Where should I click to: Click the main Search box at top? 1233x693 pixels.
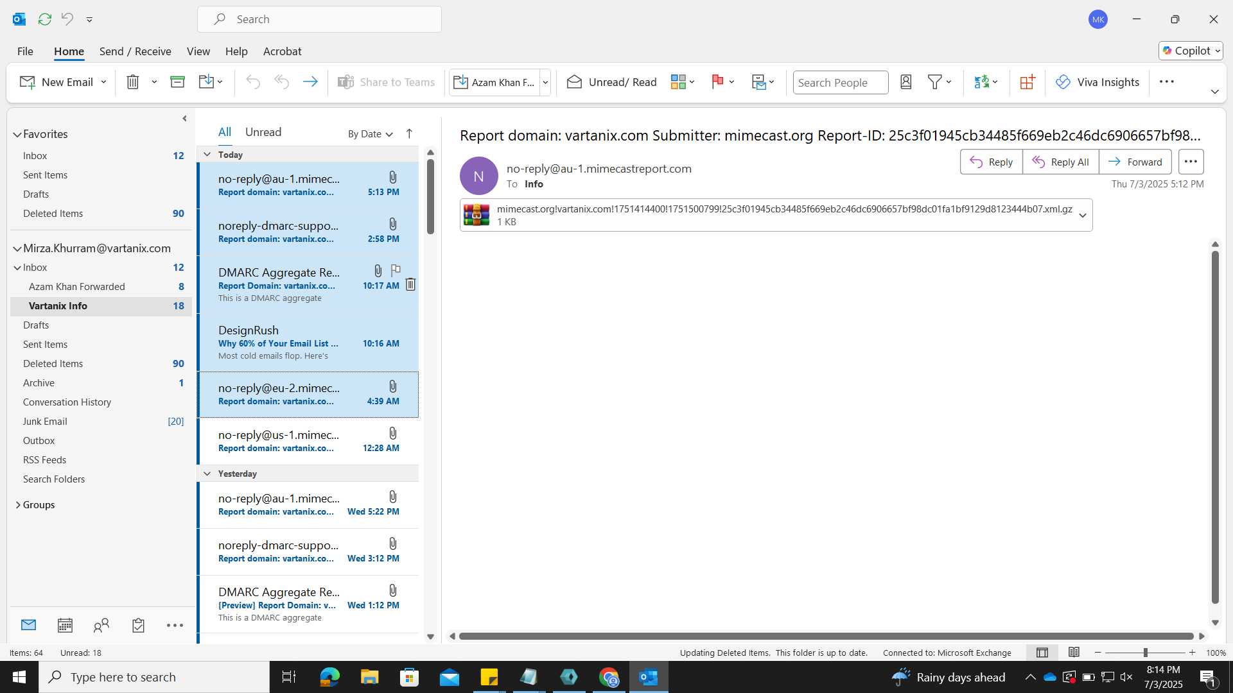point(319,19)
